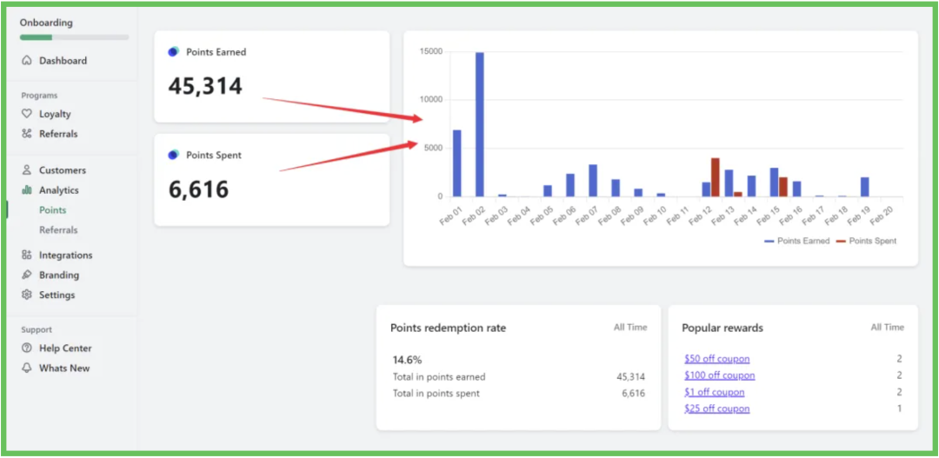This screenshot has width=939, height=458.
Task: Select Points under Analytics menu
Action: click(x=52, y=210)
